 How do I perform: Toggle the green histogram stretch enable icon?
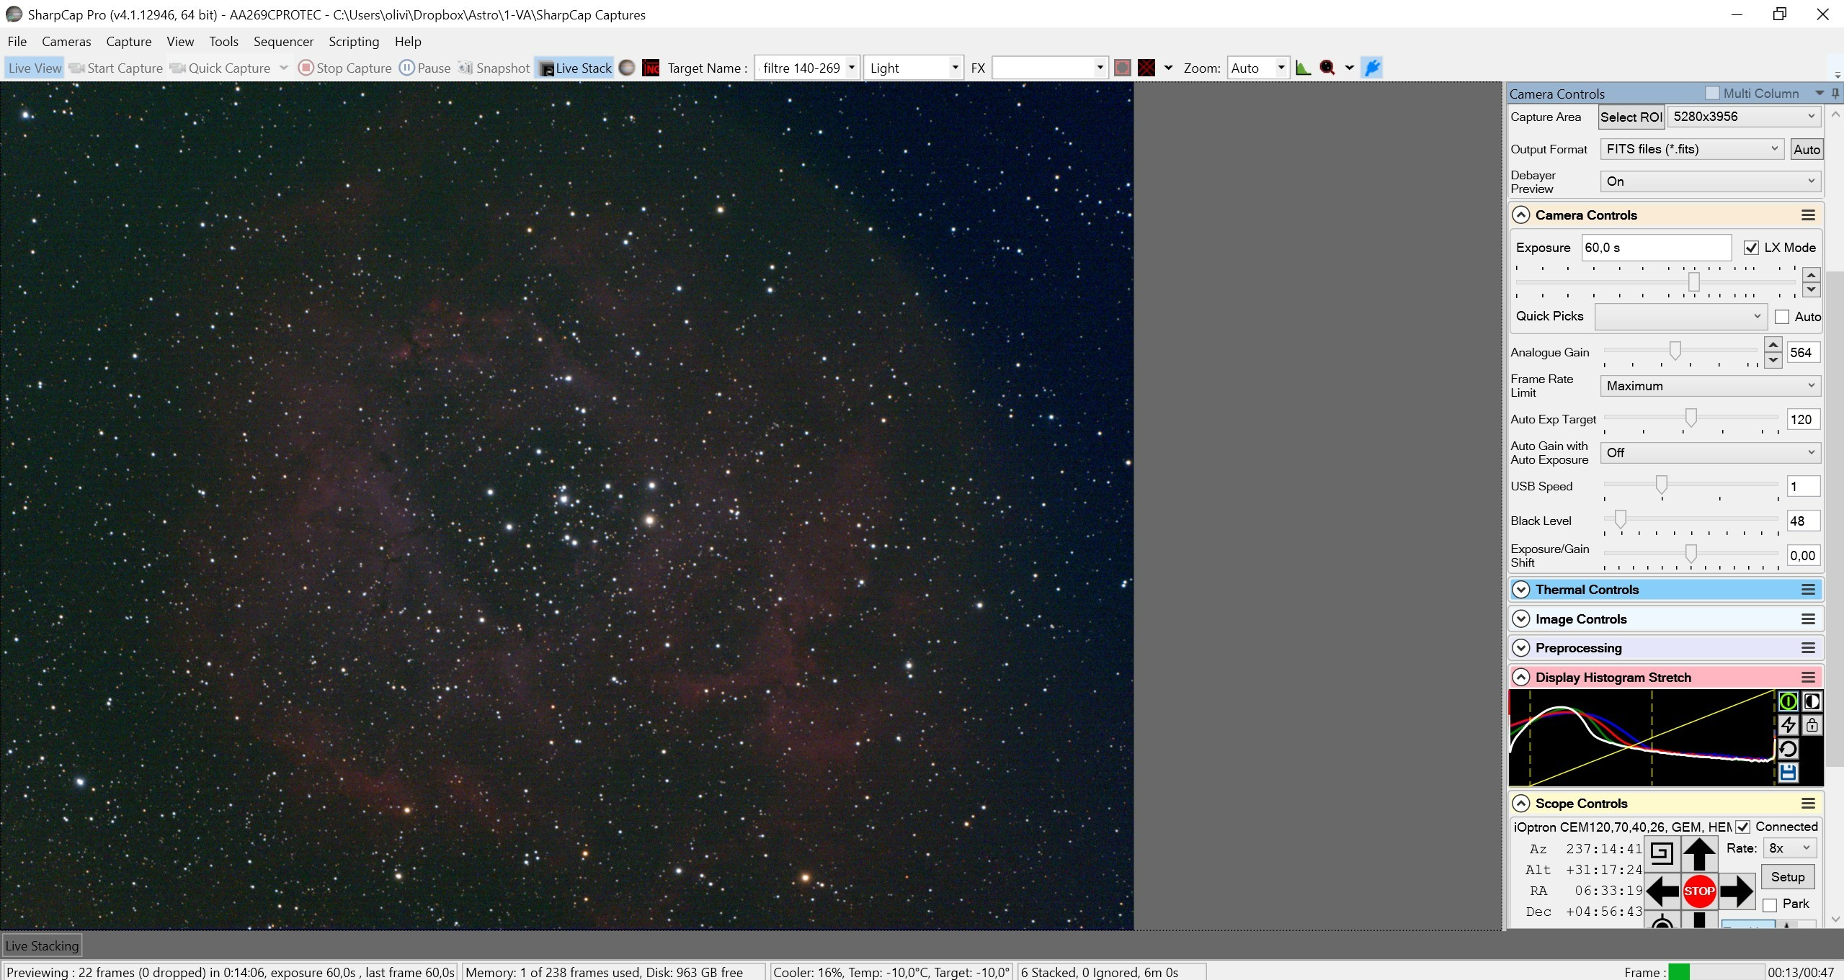(1788, 701)
